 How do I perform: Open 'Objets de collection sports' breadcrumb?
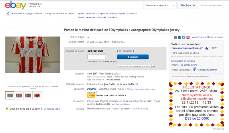[111, 13]
